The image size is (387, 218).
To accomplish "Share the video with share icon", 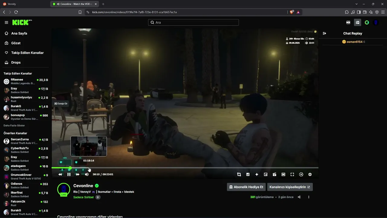I will pyautogui.click(x=299, y=197).
